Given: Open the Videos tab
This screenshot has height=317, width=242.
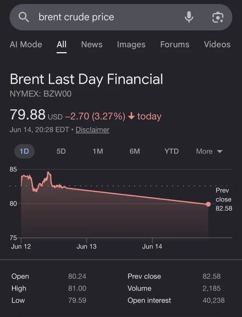Looking at the screenshot, I should click(217, 44).
